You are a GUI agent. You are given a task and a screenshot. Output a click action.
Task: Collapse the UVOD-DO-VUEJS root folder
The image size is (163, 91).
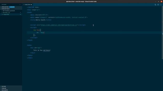(x=6, y=9)
